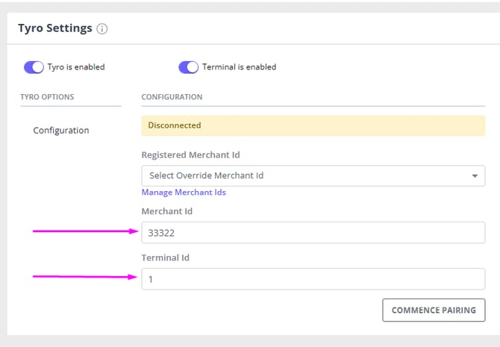Click the caret arrow in Registered Merchant dropdown
500x347 pixels.
coord(474,176)
